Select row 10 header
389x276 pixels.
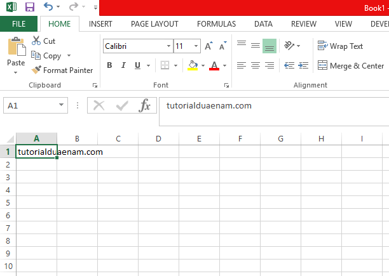click(x=8, y=266)
